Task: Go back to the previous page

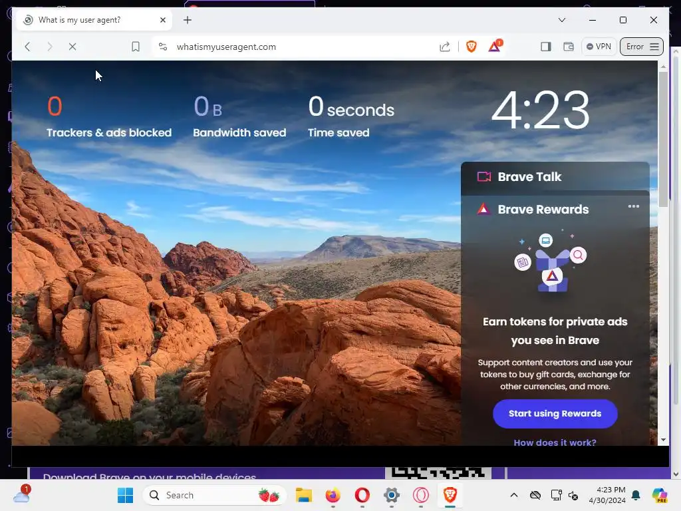Action: pos(28,47)
